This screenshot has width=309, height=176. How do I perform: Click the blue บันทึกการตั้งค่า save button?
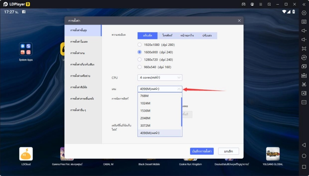point(202,151)
